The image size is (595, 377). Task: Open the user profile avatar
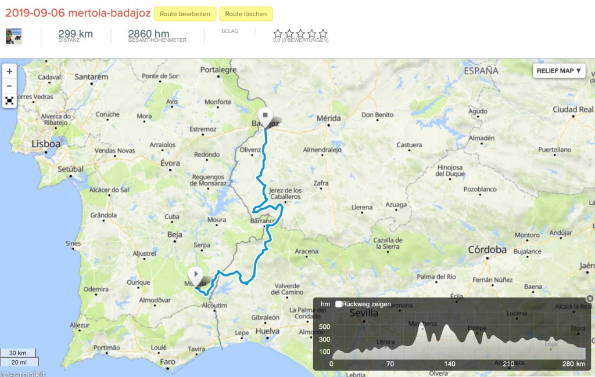click(x=14, y=36)
